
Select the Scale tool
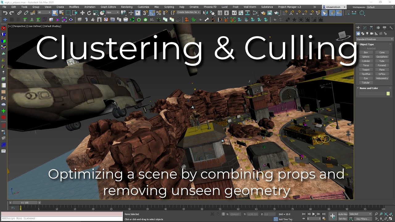click(96, 13)
